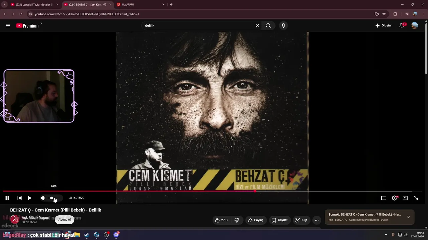This screenshot has width=428, height=240.
Task: Close the UwUFUFU tab
Action: (163, 5)
